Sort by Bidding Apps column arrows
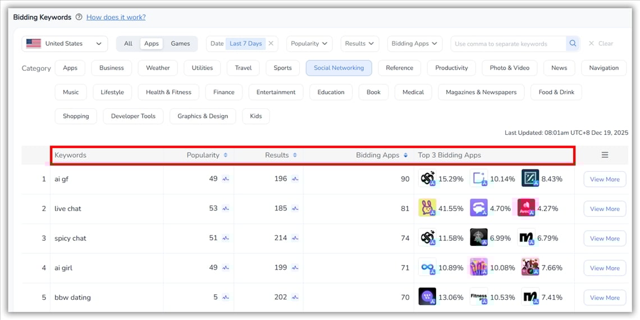Viewport: 640px width, 320px height. click(x=405, y=156)
